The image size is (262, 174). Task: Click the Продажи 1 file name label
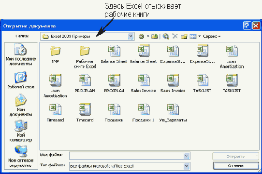[143, 120]
